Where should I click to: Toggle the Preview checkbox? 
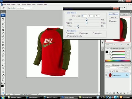click(x=110, y=21)
